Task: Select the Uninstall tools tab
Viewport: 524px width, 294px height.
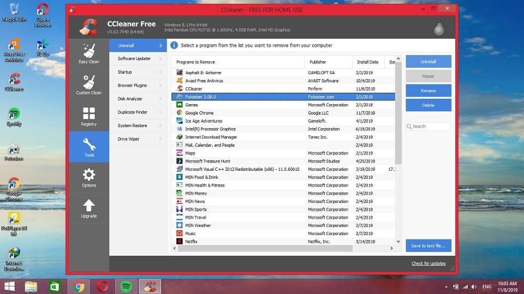Action: coord(138,45)
